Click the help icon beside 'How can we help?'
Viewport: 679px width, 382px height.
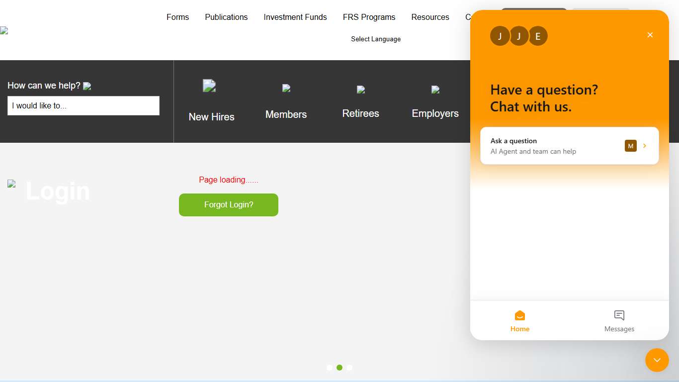[87, 86]
